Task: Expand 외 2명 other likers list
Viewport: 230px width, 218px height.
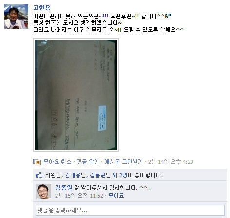Action: pos(120,175)
